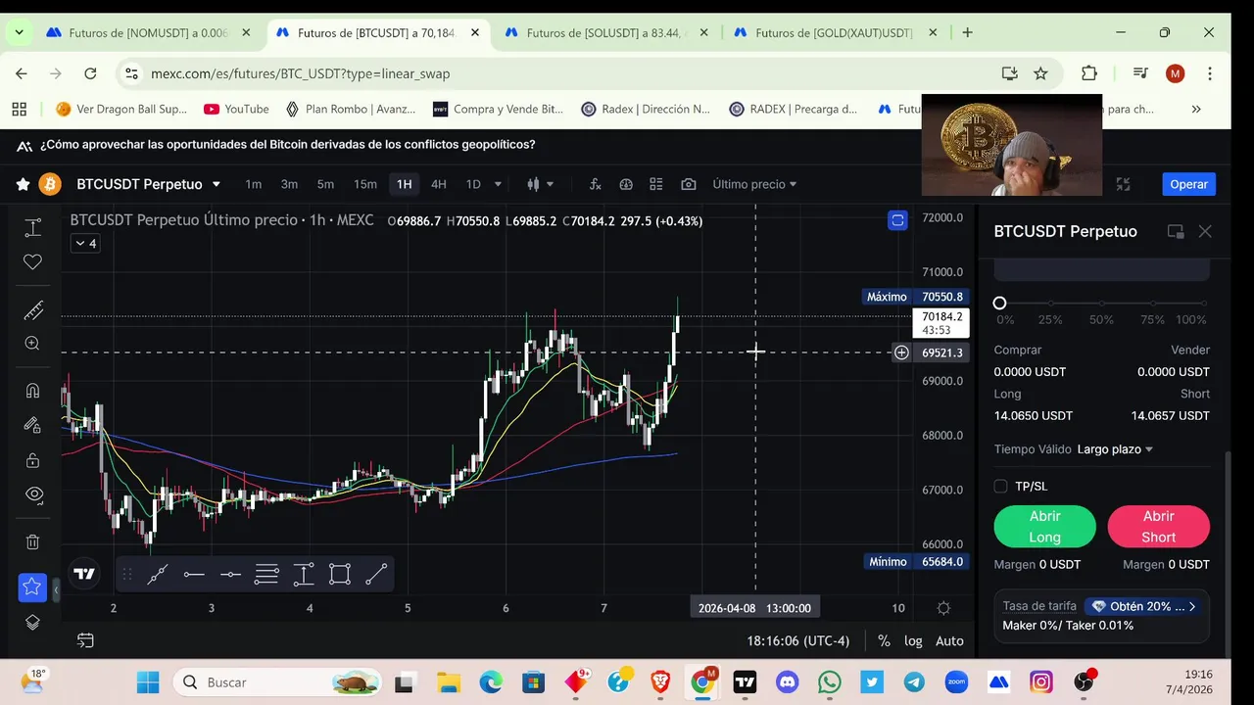
Task: Delete drawings with trash can icon
Action: click(x=32, y=541)
